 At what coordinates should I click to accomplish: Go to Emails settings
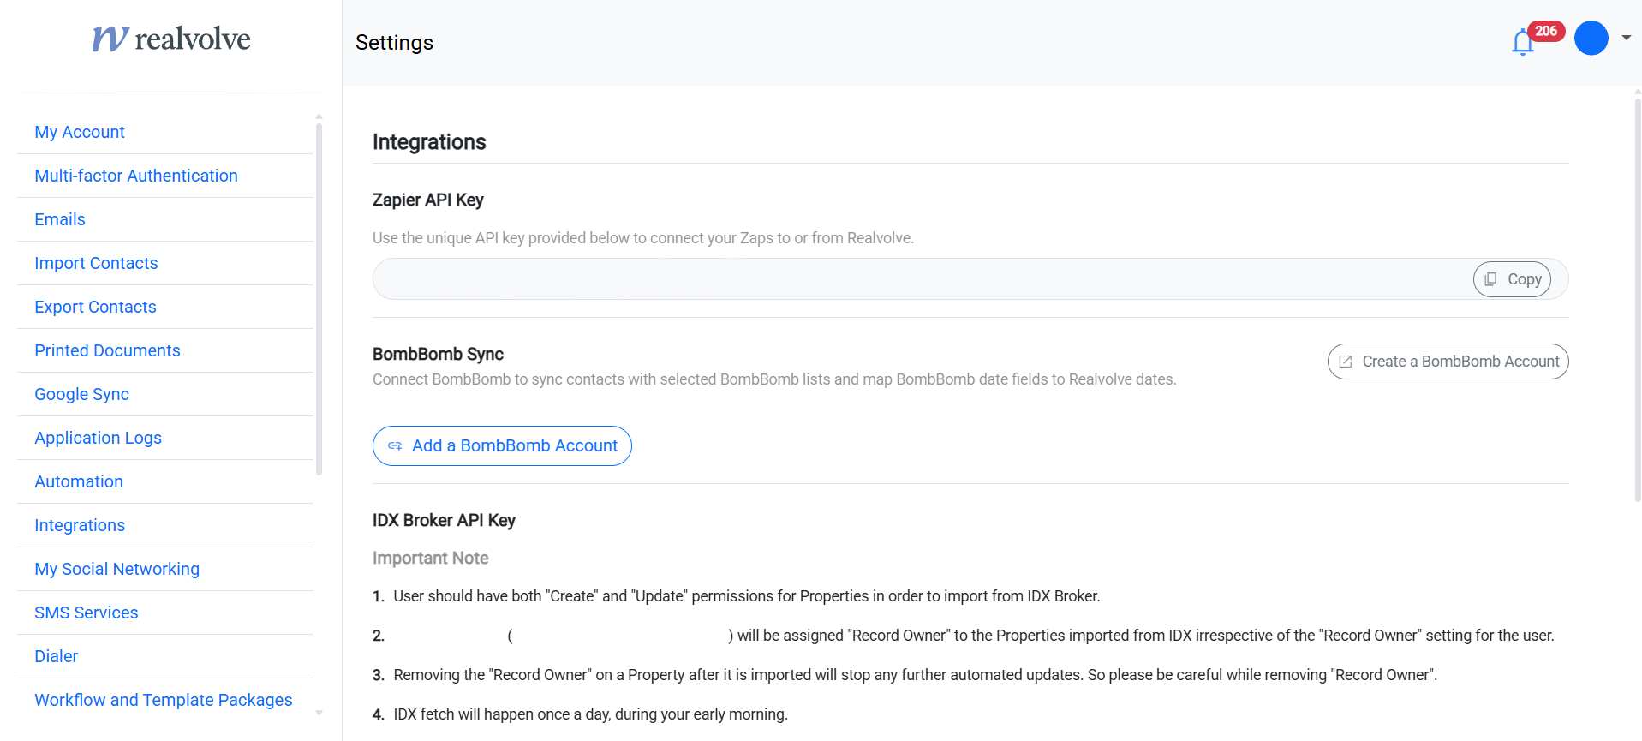click(60, 219)
